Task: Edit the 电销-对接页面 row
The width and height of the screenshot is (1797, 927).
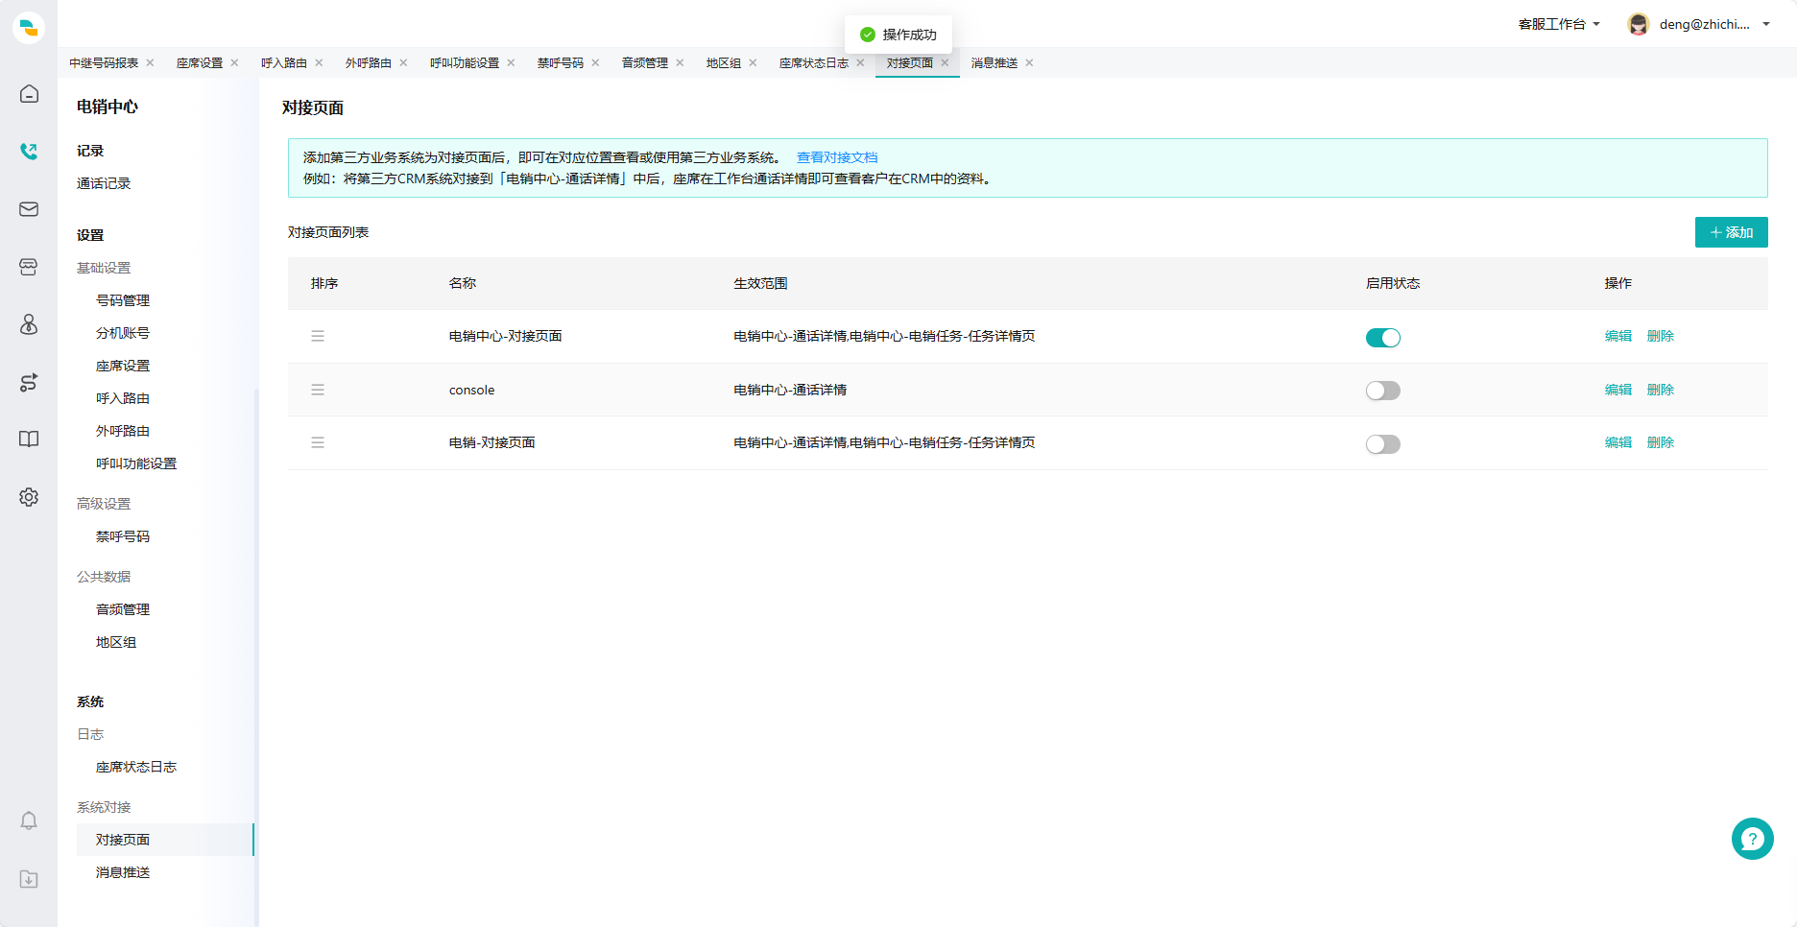Action: tap(1618, 442)
